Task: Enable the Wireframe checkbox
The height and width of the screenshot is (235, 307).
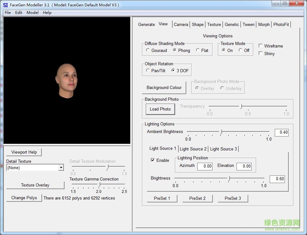Action: (260, 46)
